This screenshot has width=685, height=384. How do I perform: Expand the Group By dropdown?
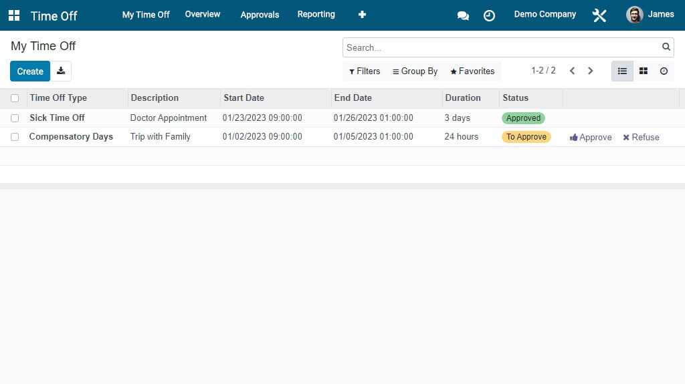pyautogui.click(x=415, y=71)
